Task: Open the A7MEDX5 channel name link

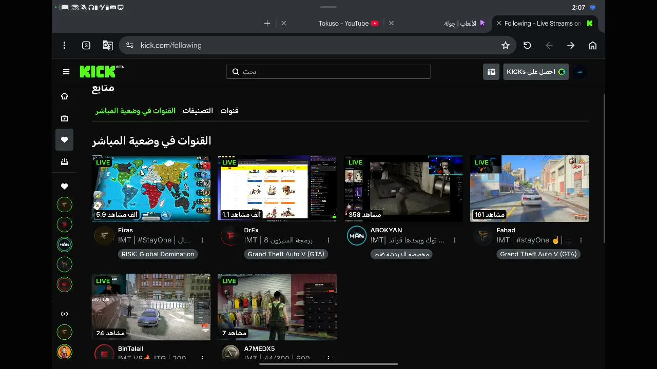Action: [259, 349]
